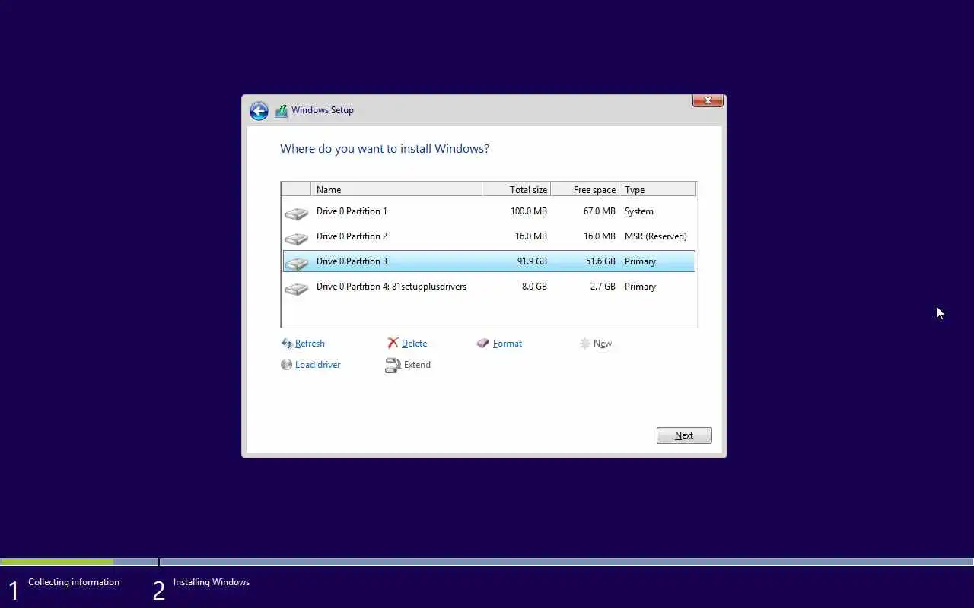Viewport: 974px width, 608px height.
Task: Click the Installing Windows step label
Action: tap(212, 582)
